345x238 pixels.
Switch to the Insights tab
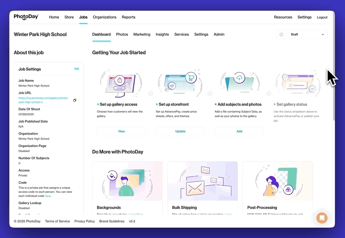click(162, 34)
